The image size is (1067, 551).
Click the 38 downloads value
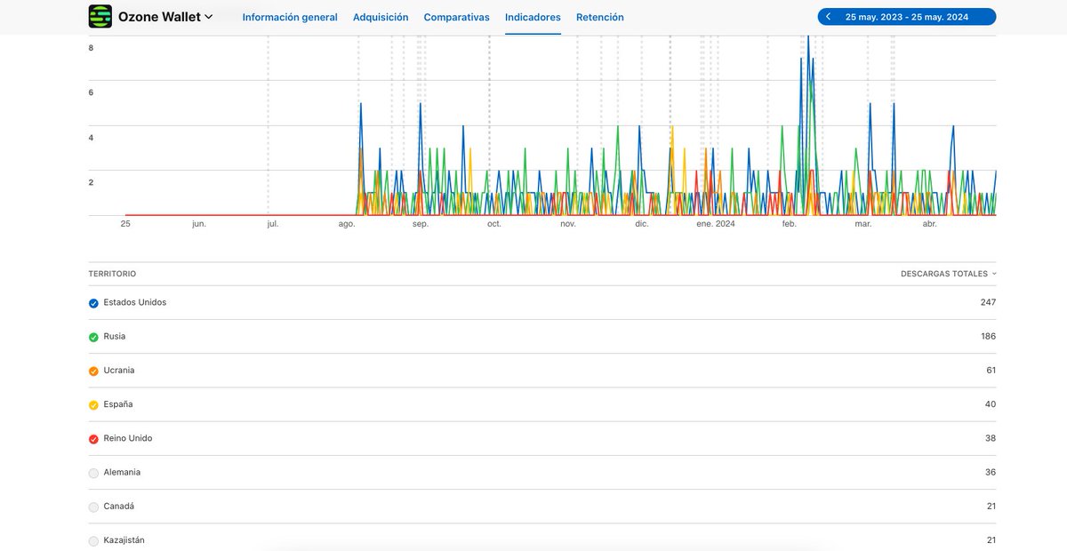[991, 438]
